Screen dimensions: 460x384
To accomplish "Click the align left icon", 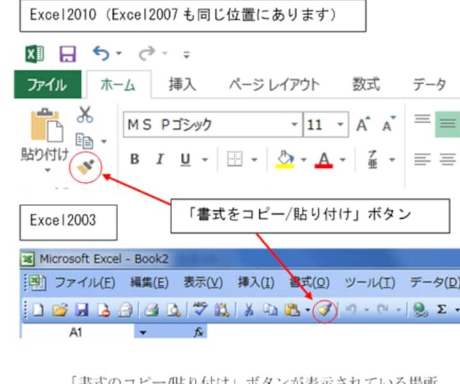I will (x=422, y=159).
